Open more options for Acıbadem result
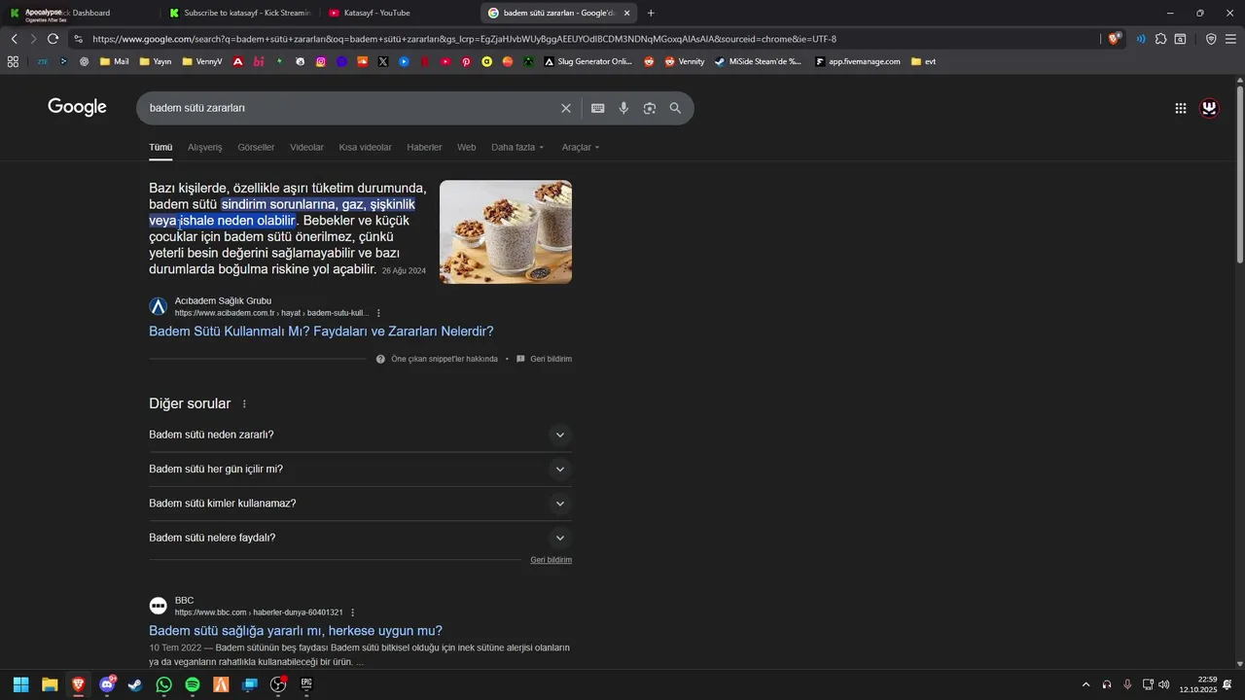This screenshot has width=1245, height=700. point(378,313)
